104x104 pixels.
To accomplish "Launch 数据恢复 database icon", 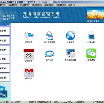I will click(91, 36).
